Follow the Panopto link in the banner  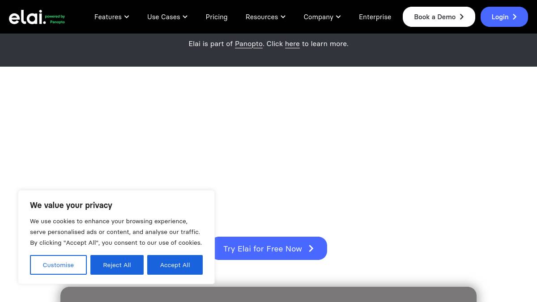click(248, 44)
